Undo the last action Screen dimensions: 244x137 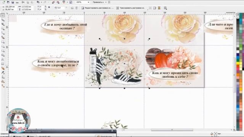(x=38, y=2)
